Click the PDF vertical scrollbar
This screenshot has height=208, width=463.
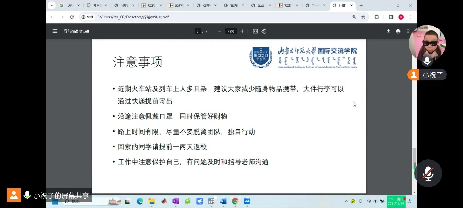click(414, 156)
